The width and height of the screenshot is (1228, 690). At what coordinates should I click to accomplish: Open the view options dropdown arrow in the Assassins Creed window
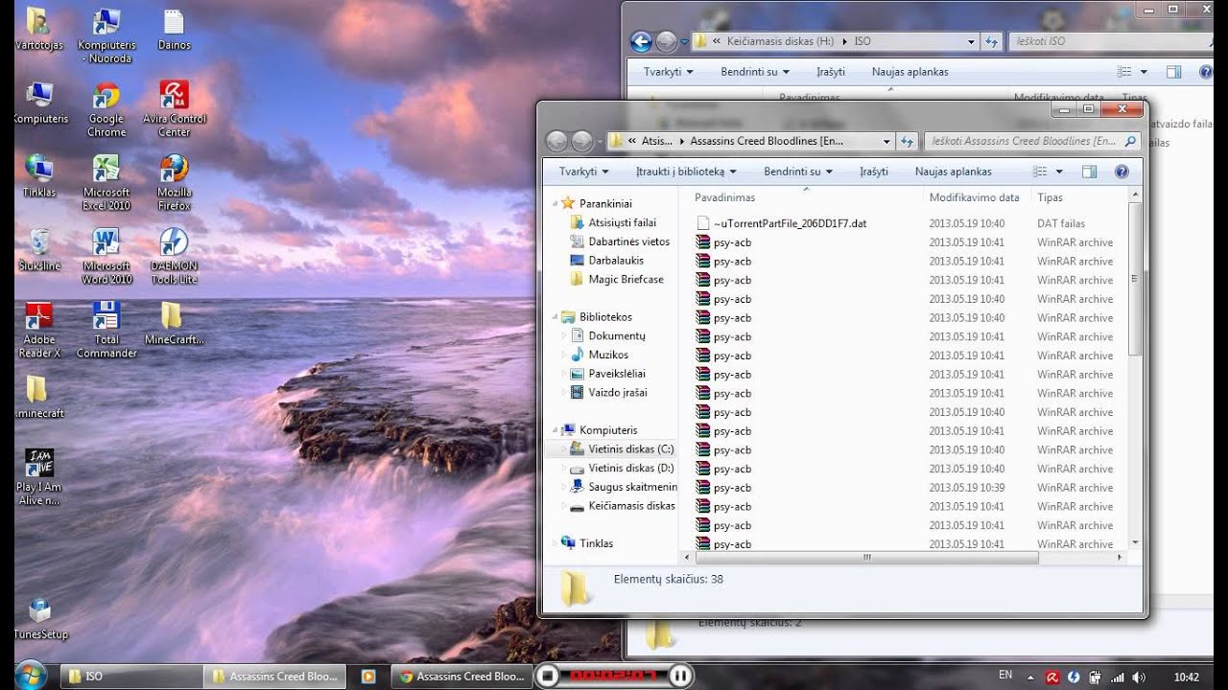pyautogui.click(x=1059, y=172)
